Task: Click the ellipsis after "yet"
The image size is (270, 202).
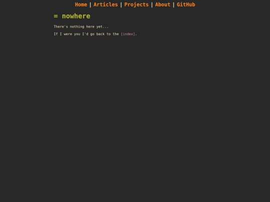Action: 105,27
